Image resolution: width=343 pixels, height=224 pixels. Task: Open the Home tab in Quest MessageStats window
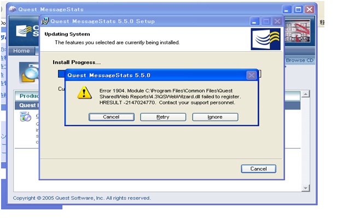click(x=21, y=51)
